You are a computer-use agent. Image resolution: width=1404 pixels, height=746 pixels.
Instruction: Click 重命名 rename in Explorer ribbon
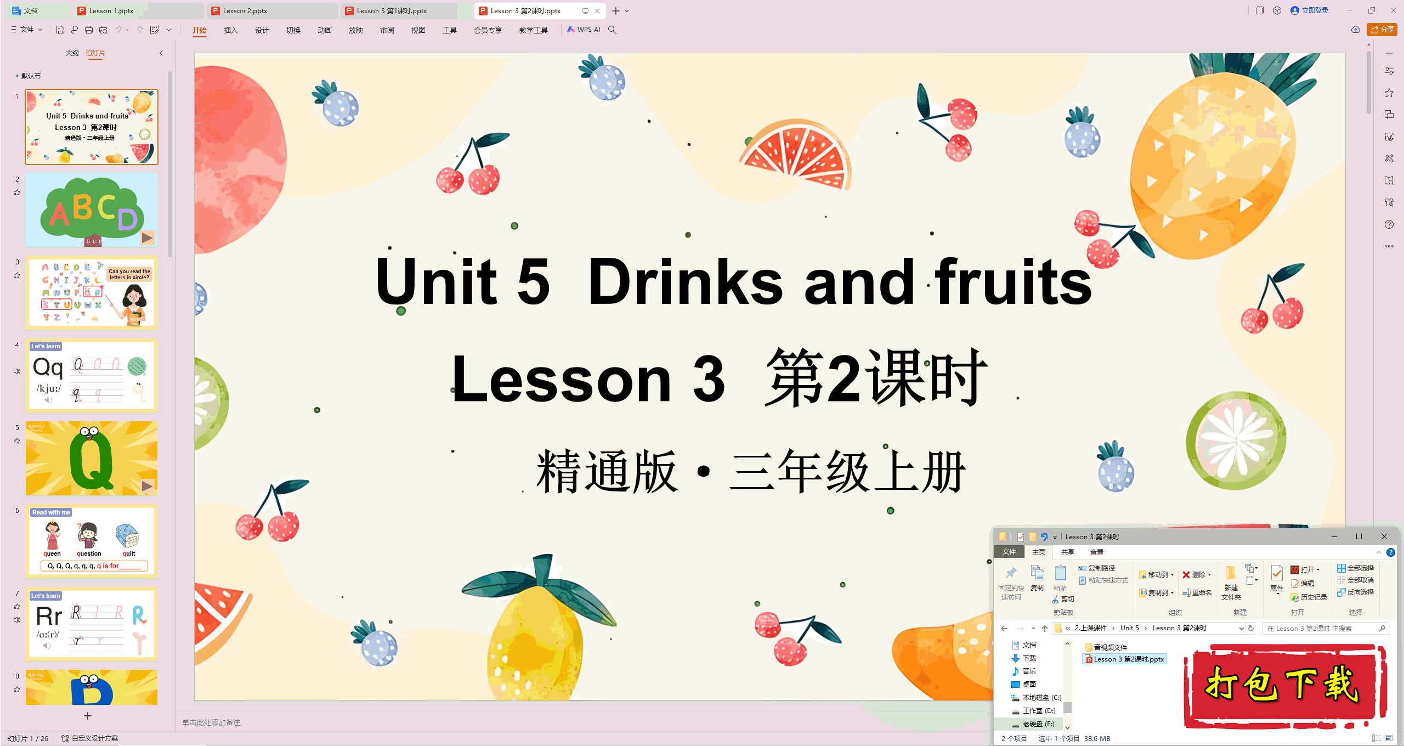coord(1197,593)
